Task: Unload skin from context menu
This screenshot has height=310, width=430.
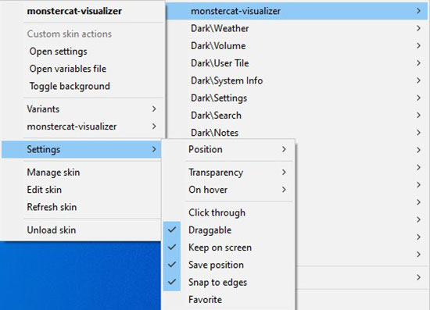Action: (x=81, y=230)
